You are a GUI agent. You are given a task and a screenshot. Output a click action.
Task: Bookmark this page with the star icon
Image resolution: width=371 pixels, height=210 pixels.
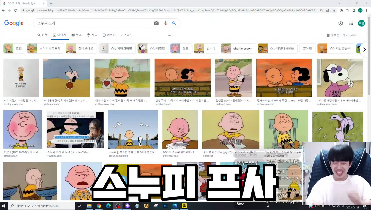coord(334,10)
